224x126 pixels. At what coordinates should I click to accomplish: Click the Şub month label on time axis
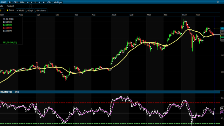pyautogui.click(x=131, y=15)
